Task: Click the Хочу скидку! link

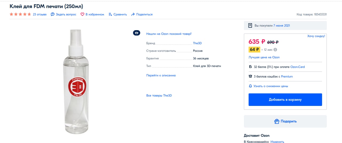Action: pos(316,36)
